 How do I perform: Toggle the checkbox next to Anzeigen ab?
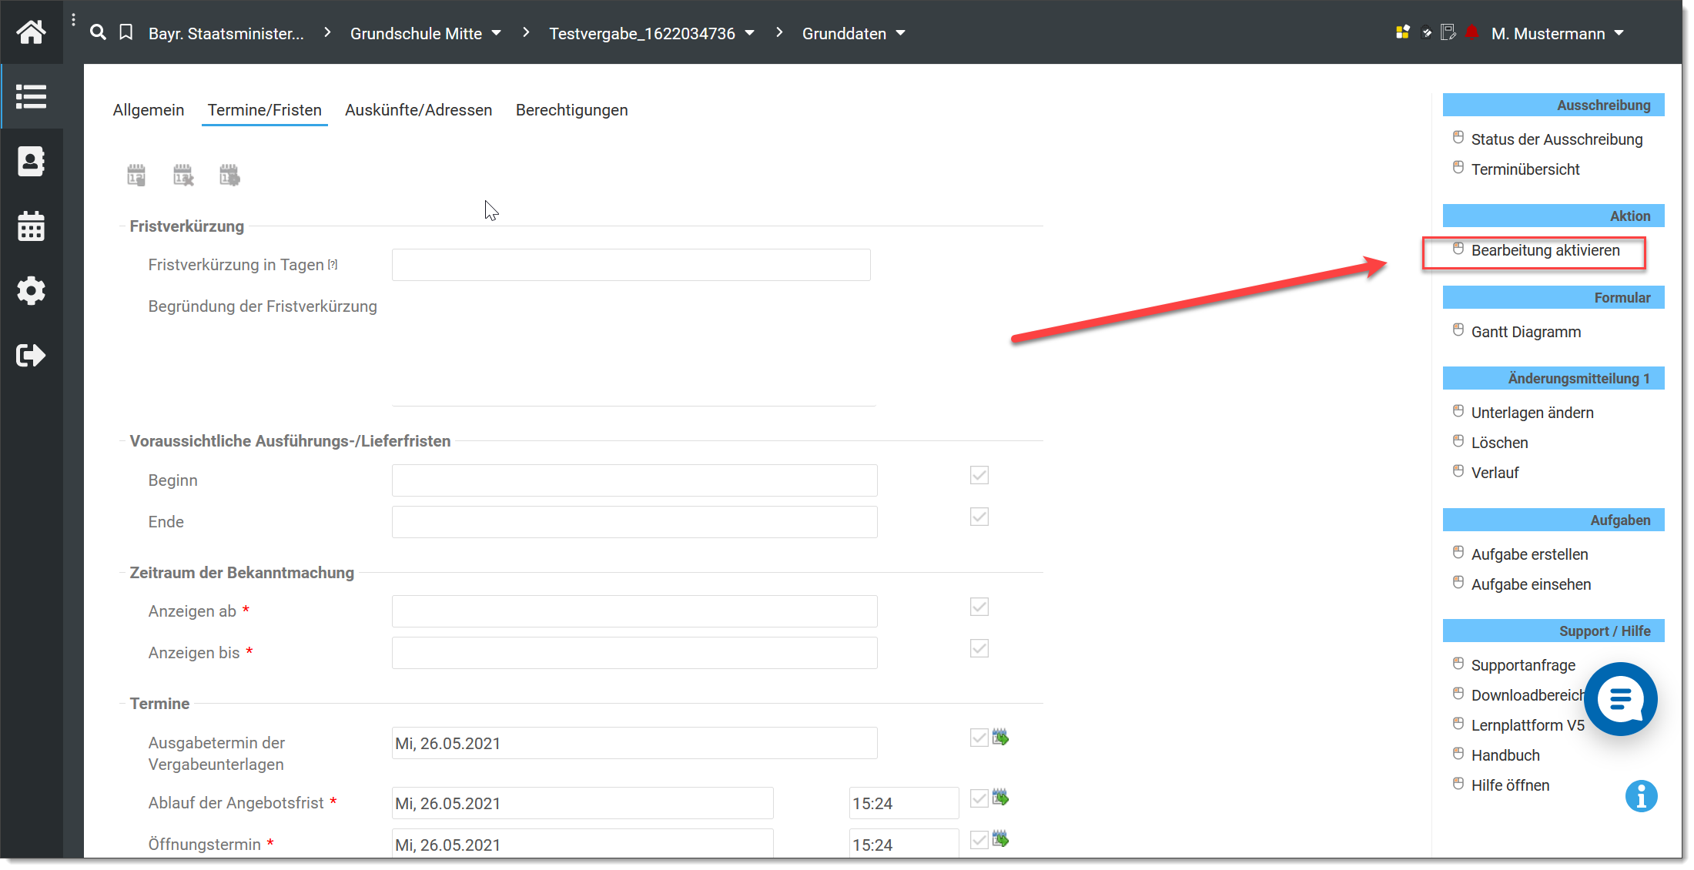pyautogui.click(x=979, y=607)
